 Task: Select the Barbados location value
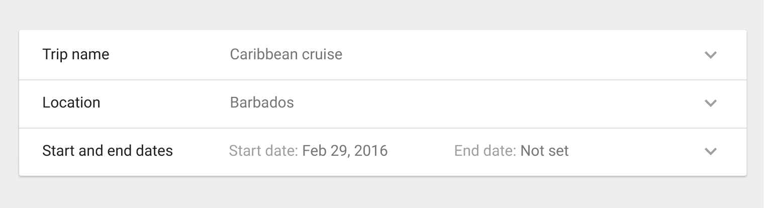tap(262, 102)
